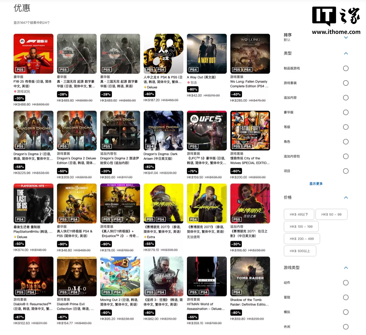Open the Witcher 3 Wild Hunt cover

[x=163, y=276]
